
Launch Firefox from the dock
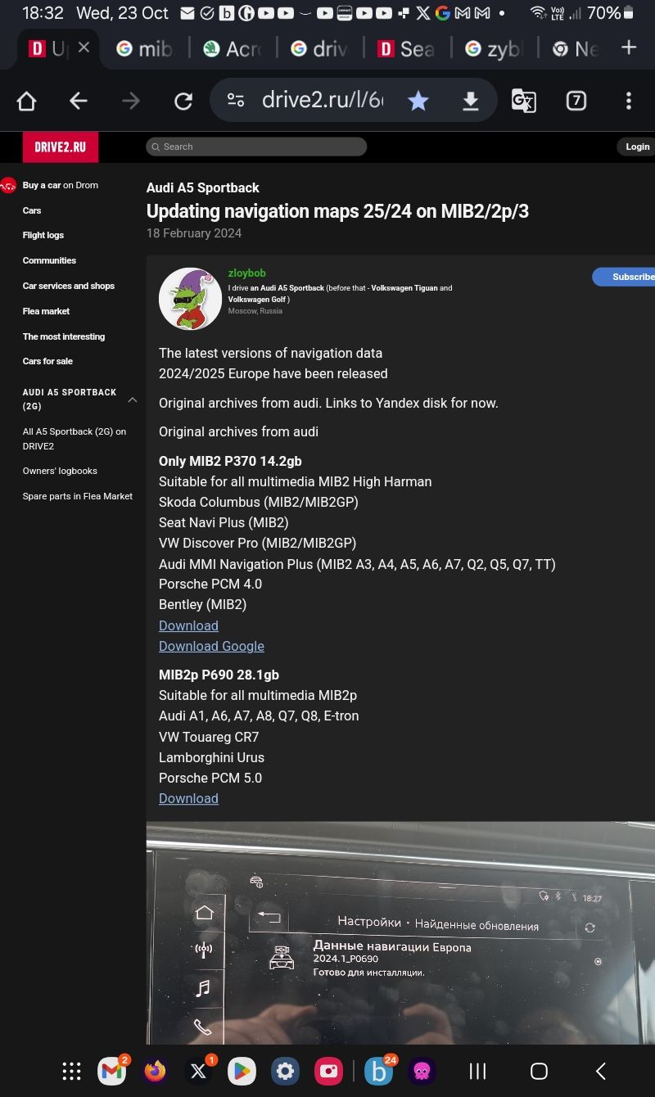[x=155, y=1071]
